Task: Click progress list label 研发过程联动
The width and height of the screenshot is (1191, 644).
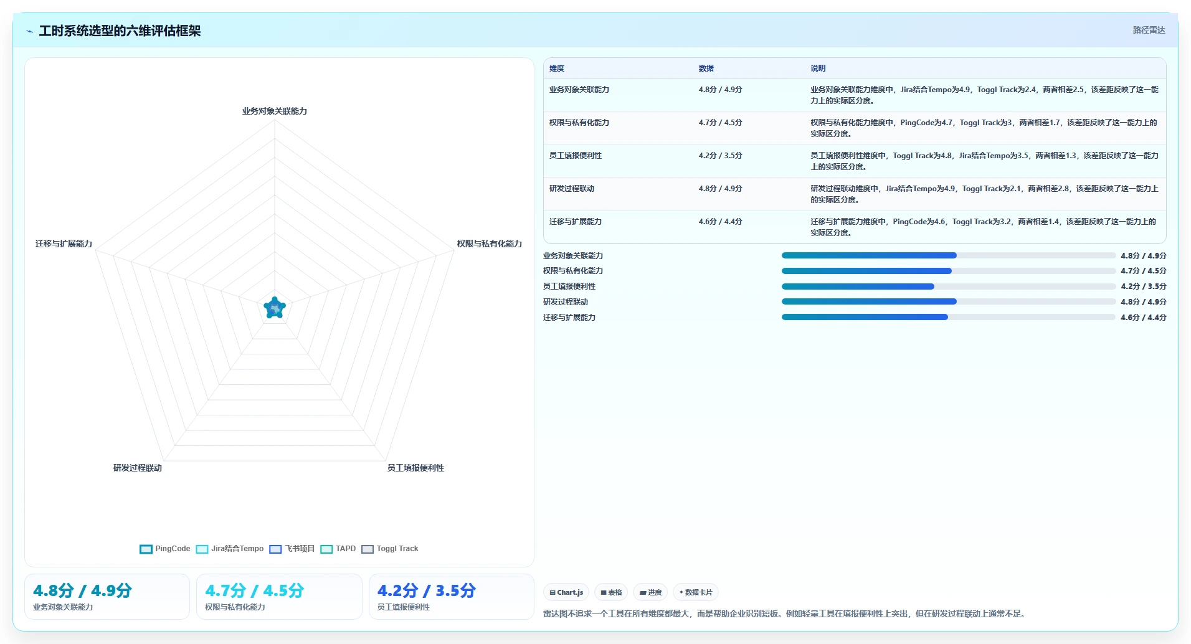Action: pyautogui.click(x=566, y=302)
